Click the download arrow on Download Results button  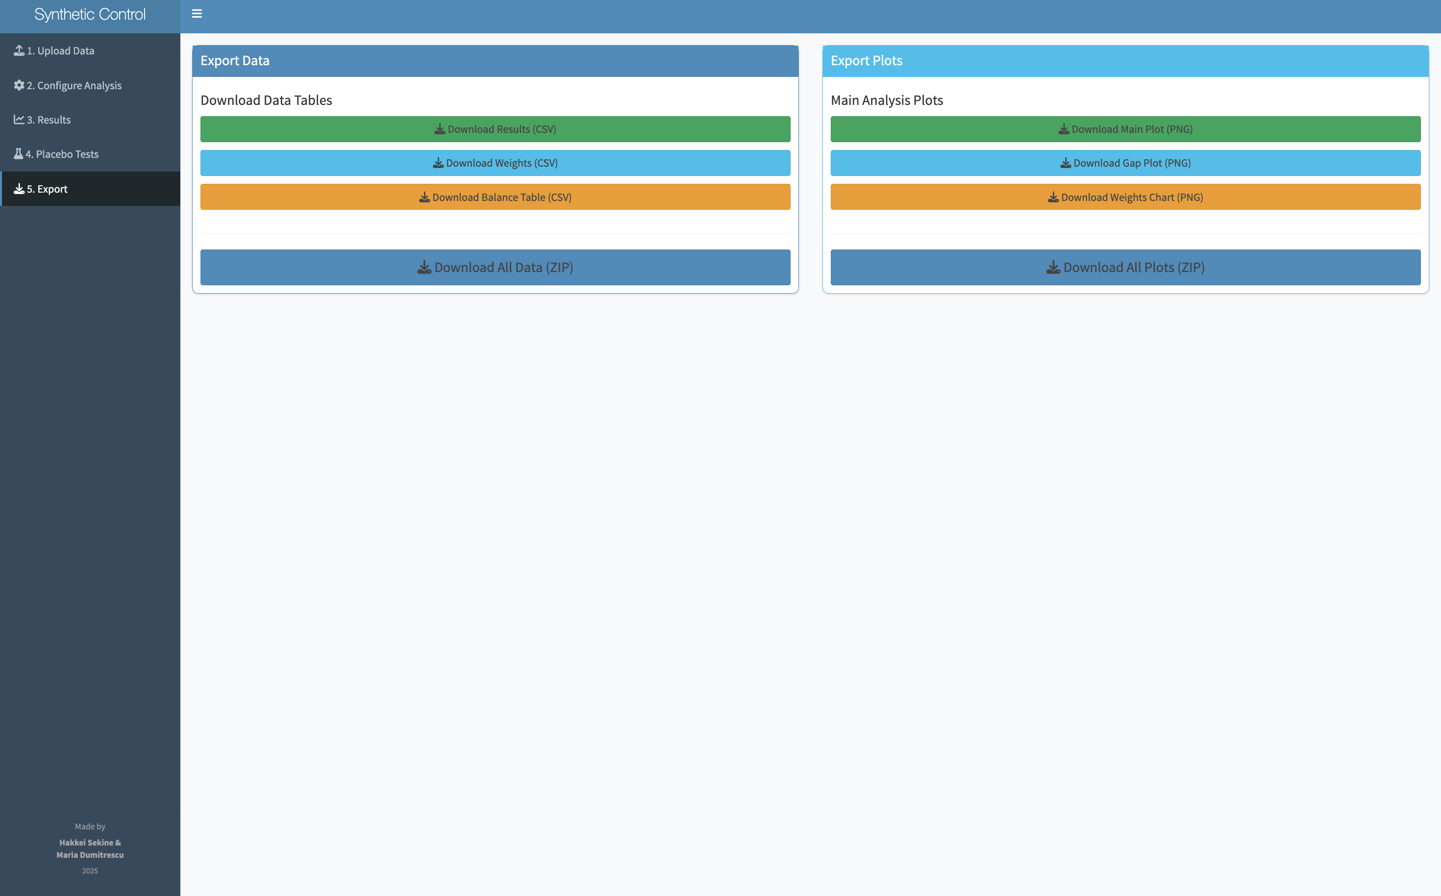point(440,128)
